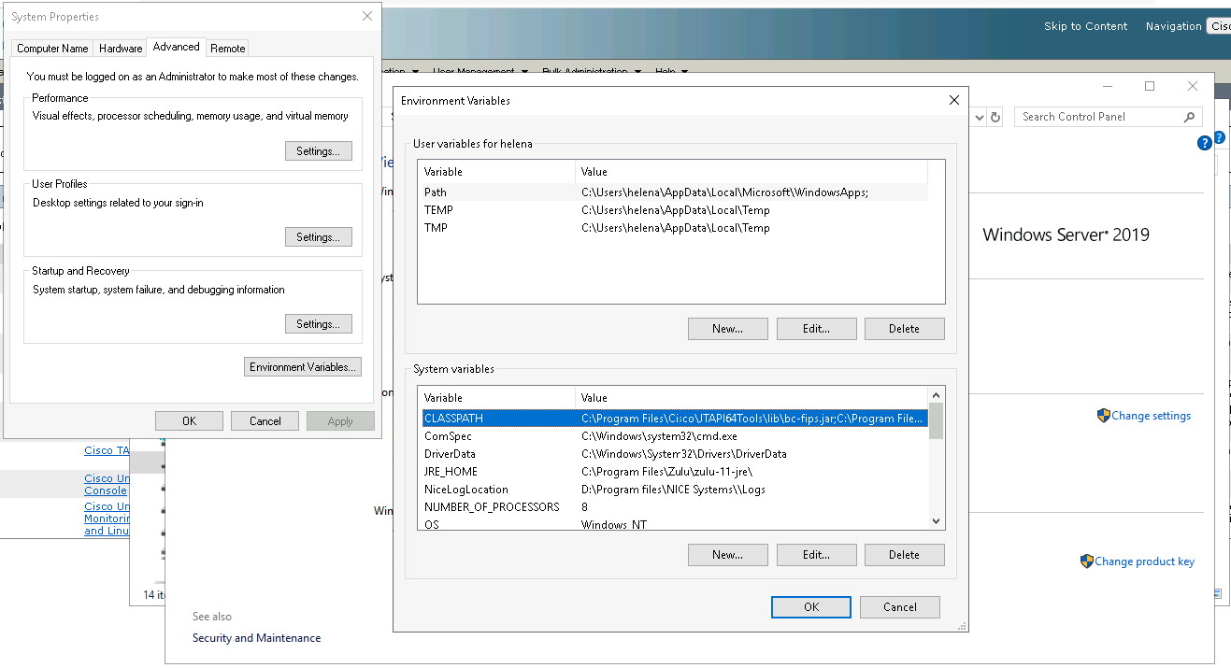Click the System variables scroll up arrow
1231x668 pixels.
[x=936, y=395]
